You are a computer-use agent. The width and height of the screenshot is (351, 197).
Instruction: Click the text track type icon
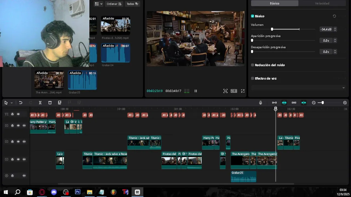click(x=7, y=114)
